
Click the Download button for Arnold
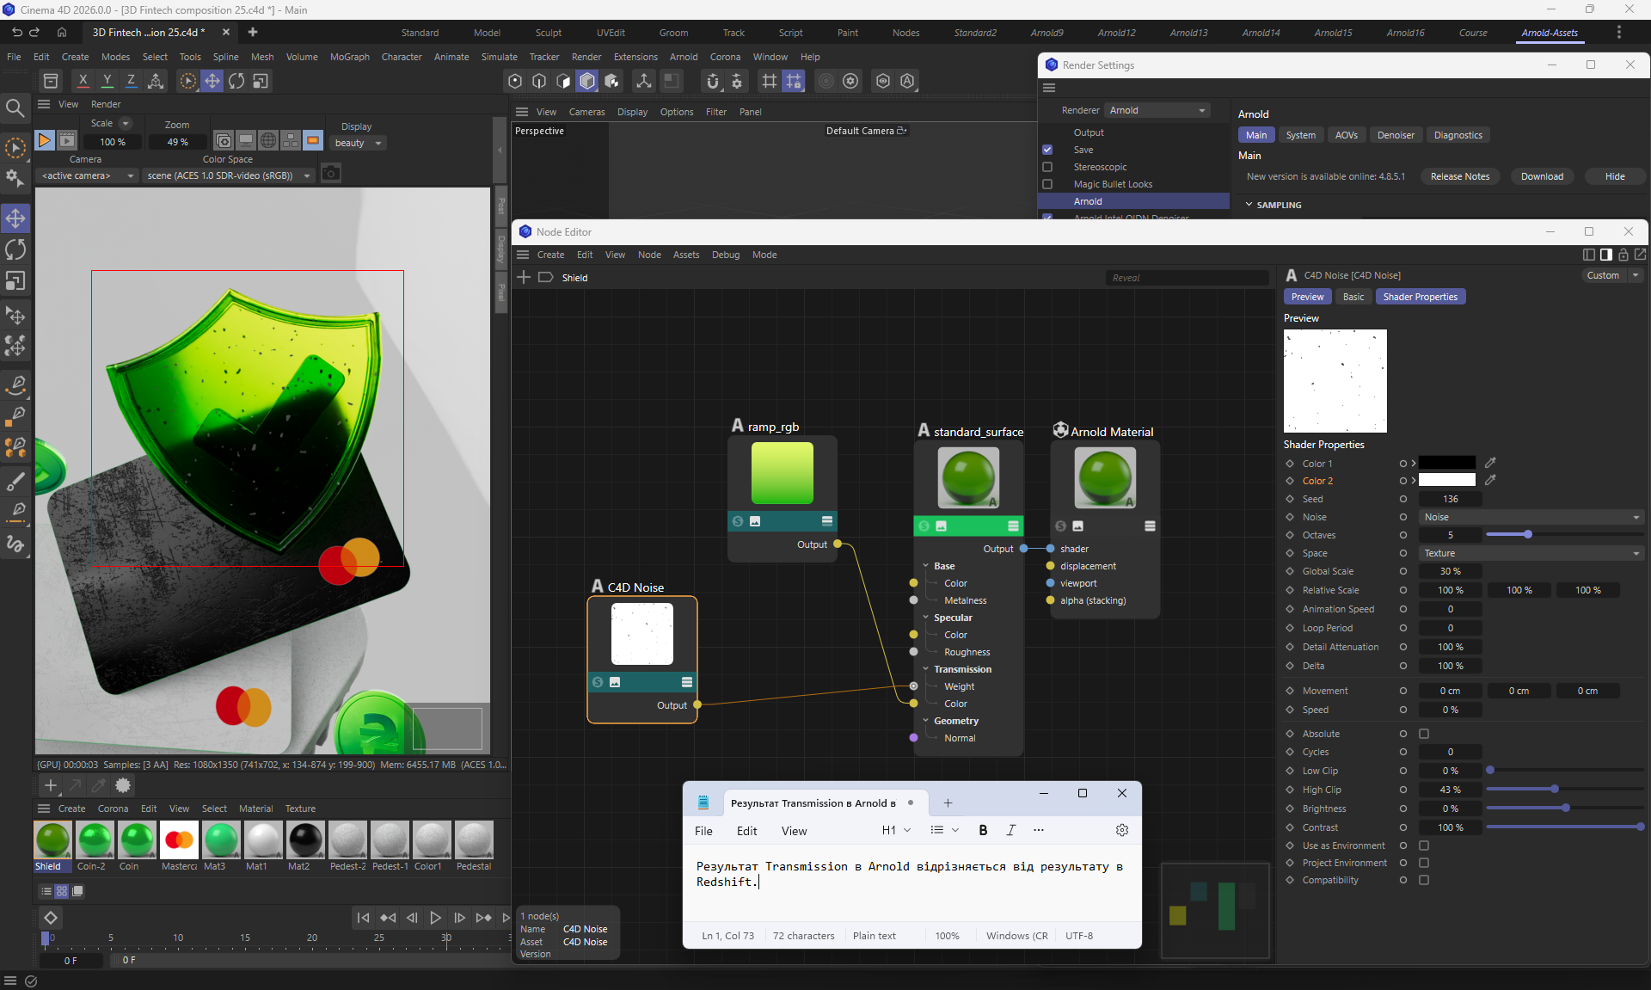tap(1542, 176)
